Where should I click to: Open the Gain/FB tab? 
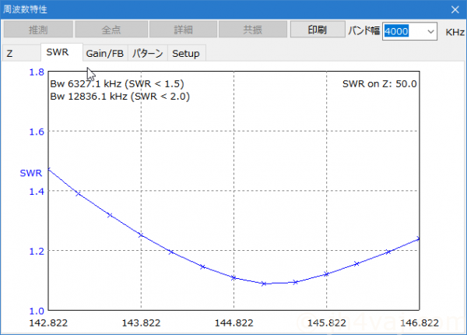[104, 54]
